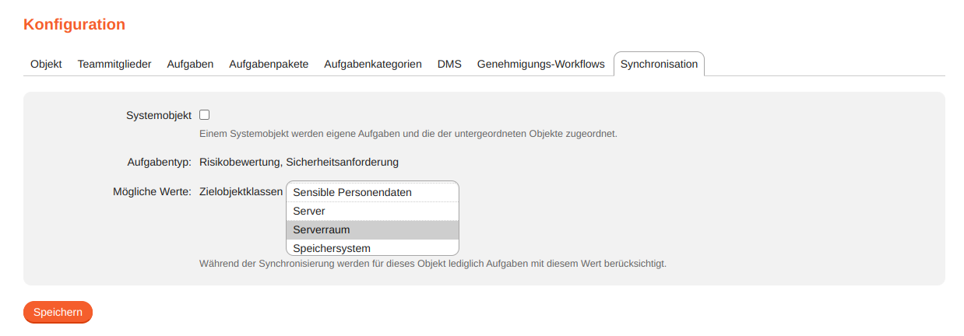Click the Konfiguration page heading
964x336 pixels.
[74, 24]
